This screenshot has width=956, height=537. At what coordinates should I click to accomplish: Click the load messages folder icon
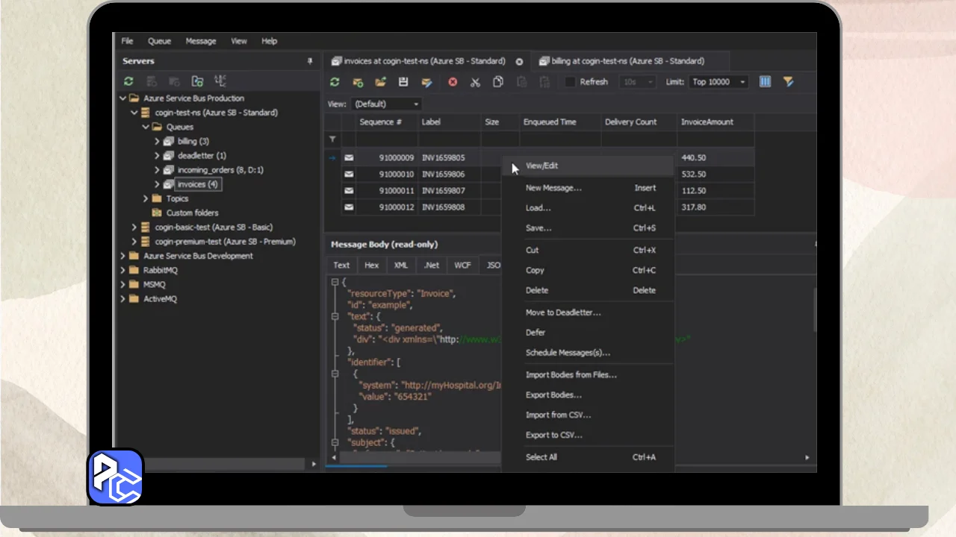381,82
